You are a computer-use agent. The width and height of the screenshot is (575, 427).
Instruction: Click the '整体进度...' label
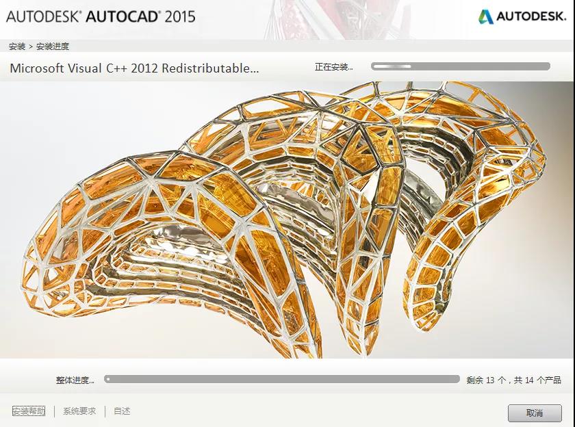(x=75, y=380)
